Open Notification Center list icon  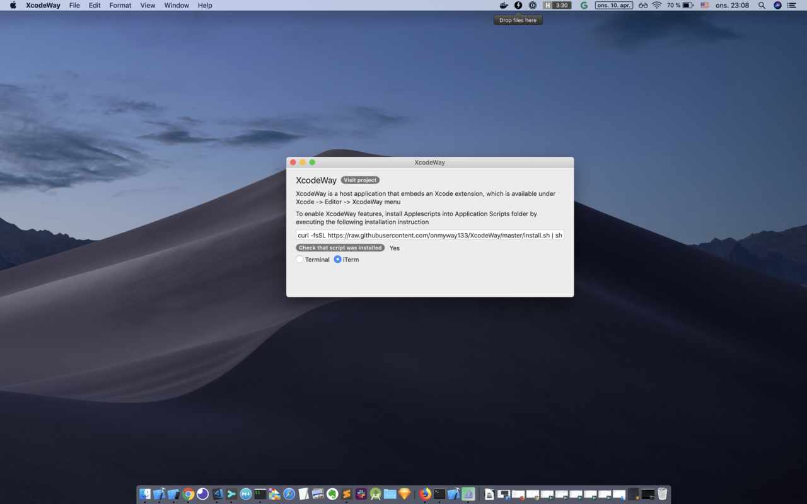[x=792, y=5]
